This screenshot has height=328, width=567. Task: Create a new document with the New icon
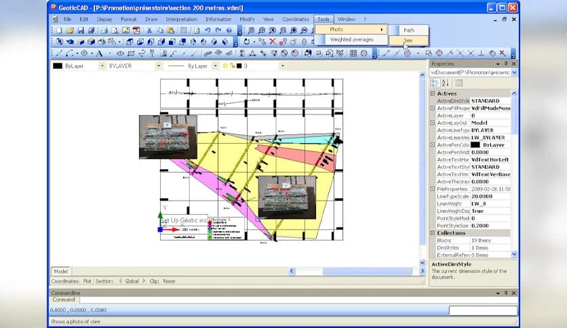(59, 30)
